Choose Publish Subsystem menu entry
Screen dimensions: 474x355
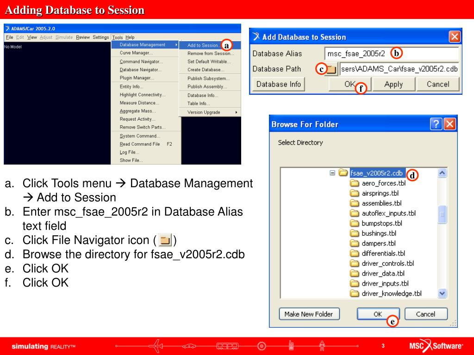210,79
